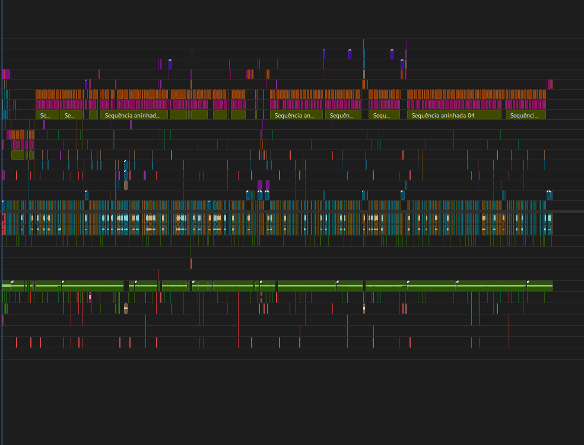
Task: Select the final 'Sequênci...' nested clip
Action: tap(525, 115)
